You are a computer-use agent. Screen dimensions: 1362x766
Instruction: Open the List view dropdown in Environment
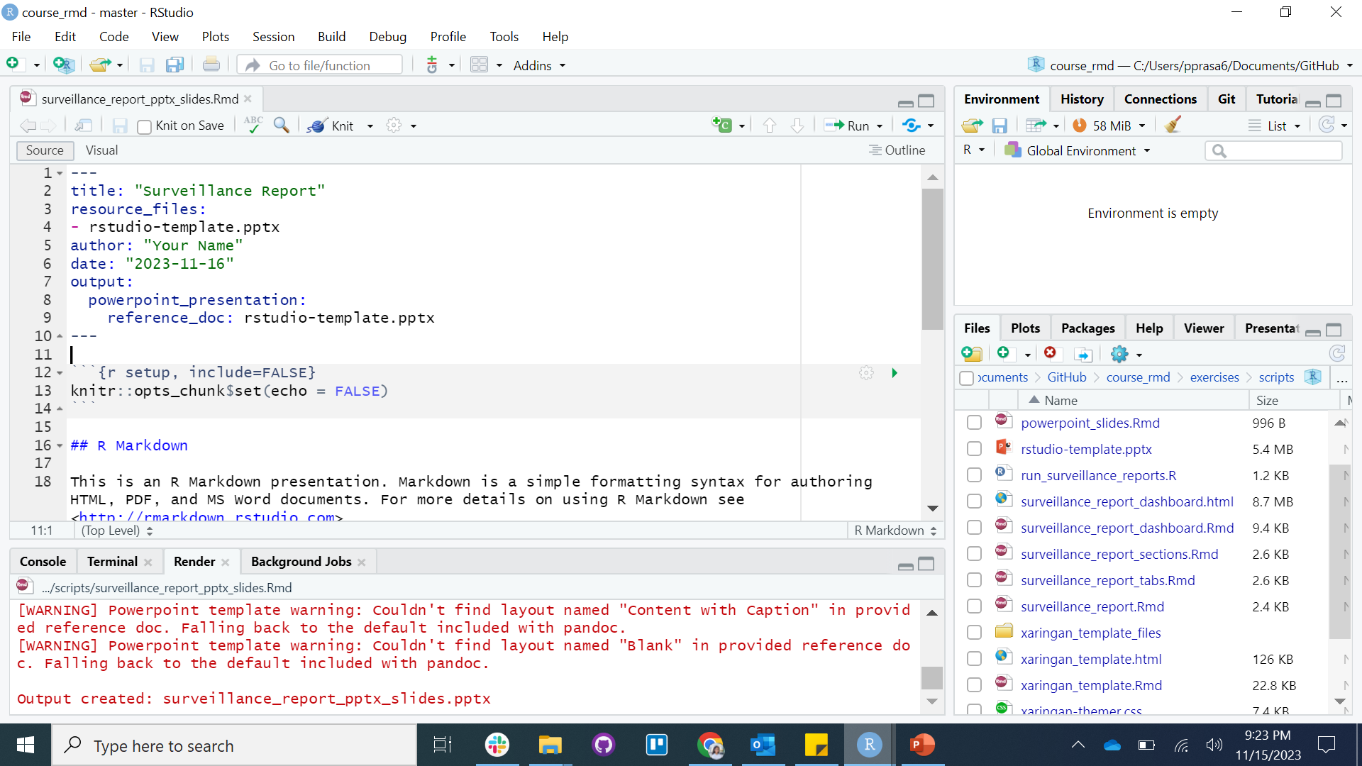tap(1275, 126)
